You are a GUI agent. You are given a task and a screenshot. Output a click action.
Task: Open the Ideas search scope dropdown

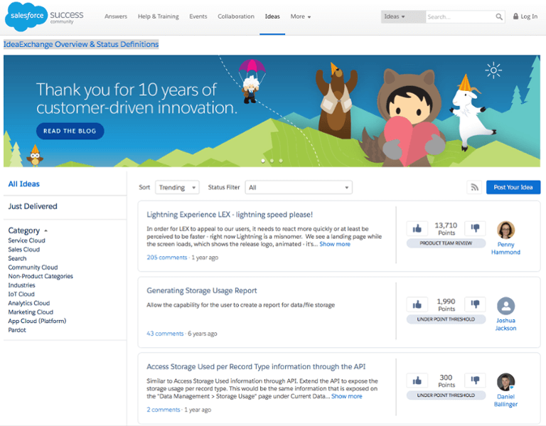click(x=403, y=17)
